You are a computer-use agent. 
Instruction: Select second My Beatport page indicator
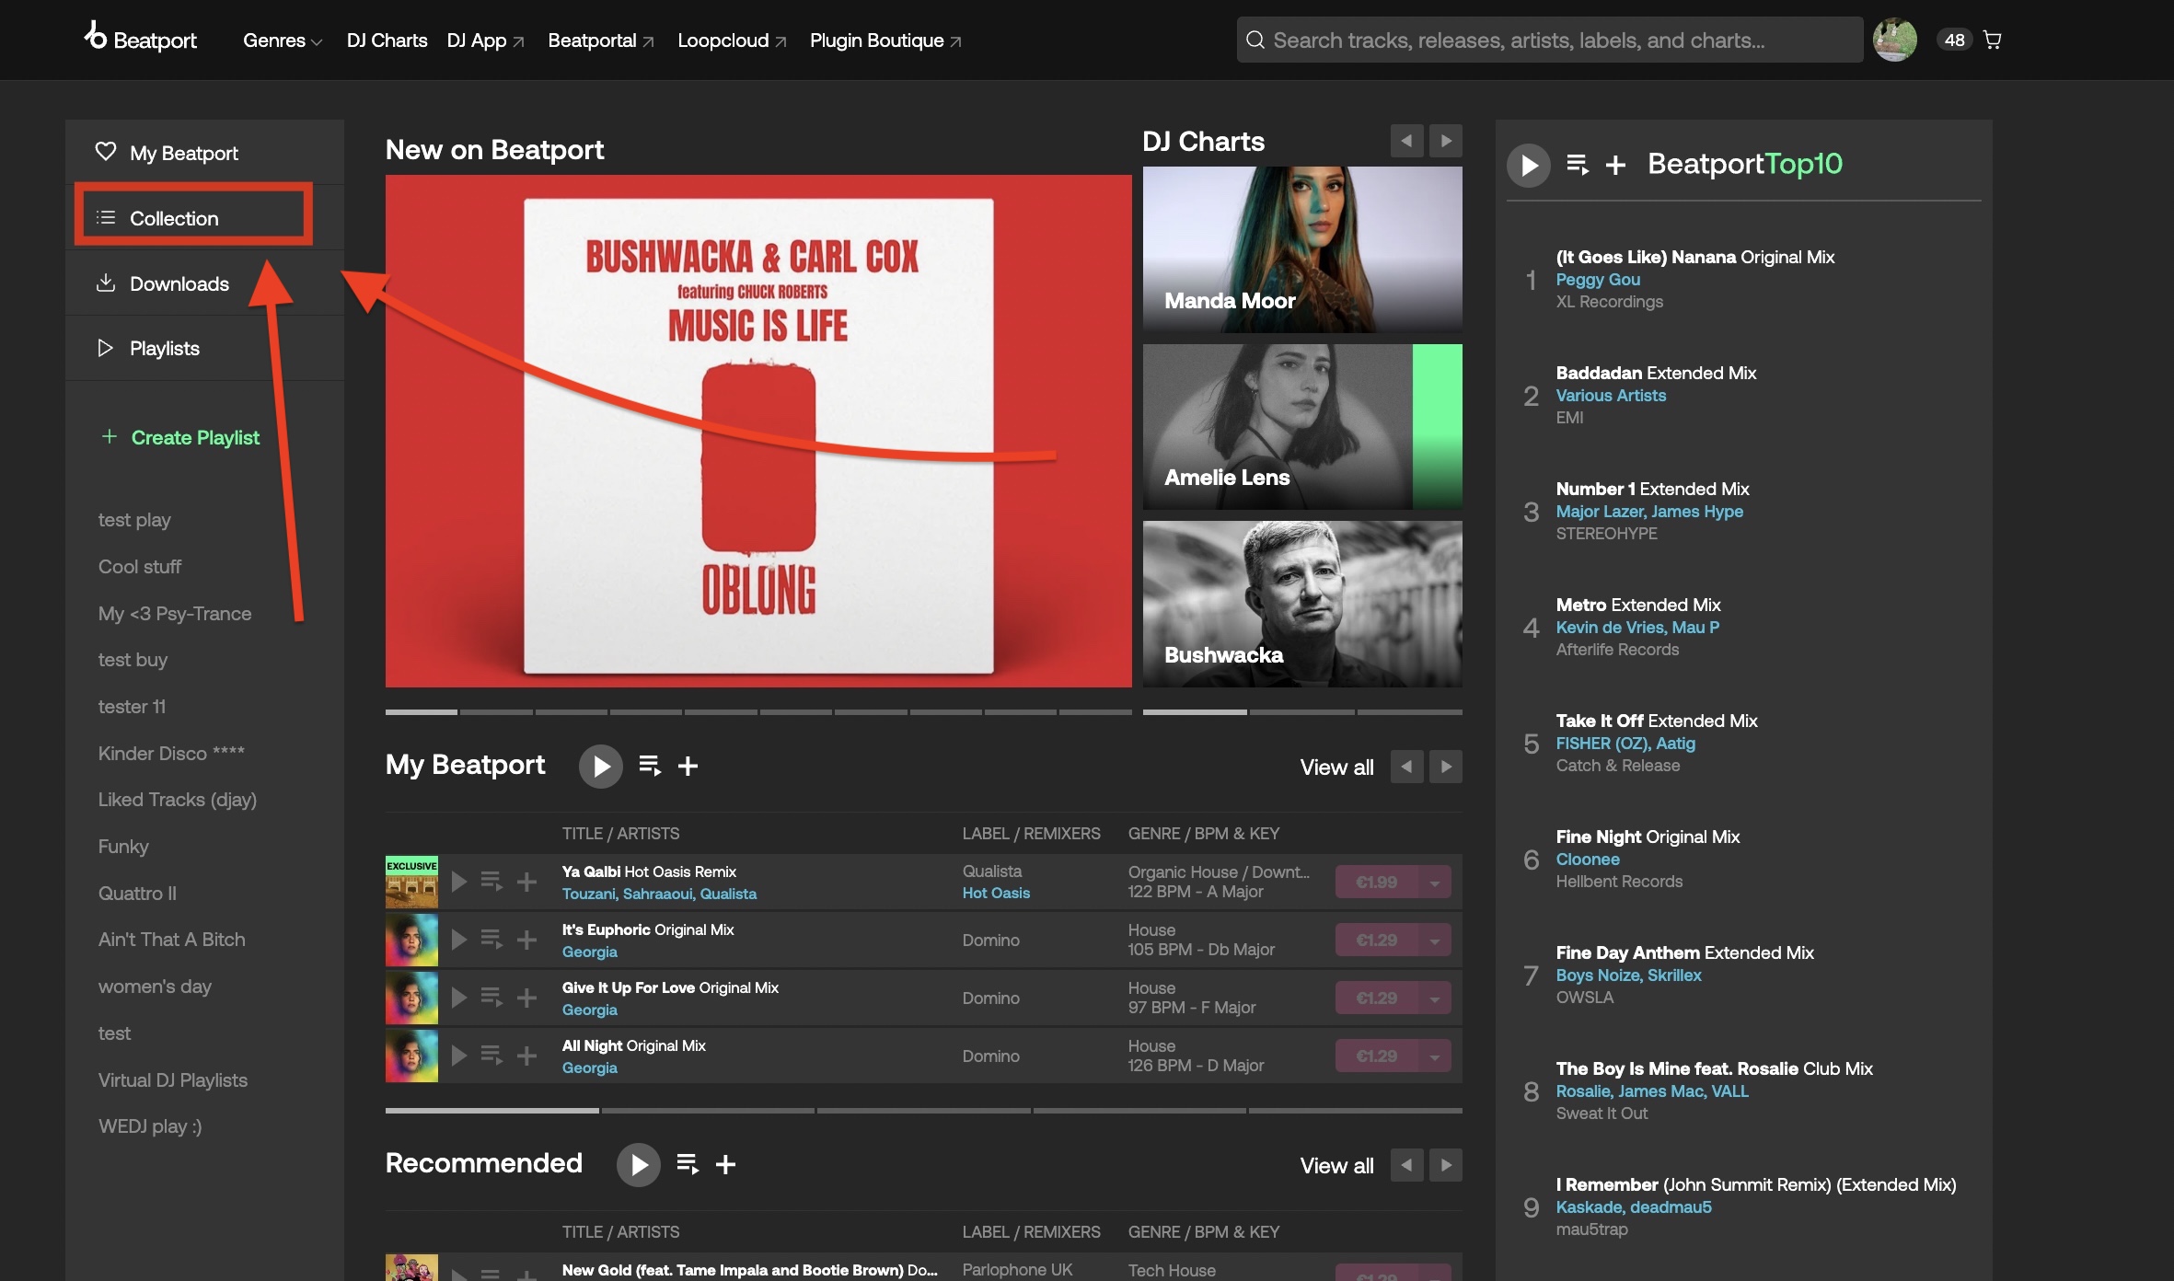tap(708, 1110)
